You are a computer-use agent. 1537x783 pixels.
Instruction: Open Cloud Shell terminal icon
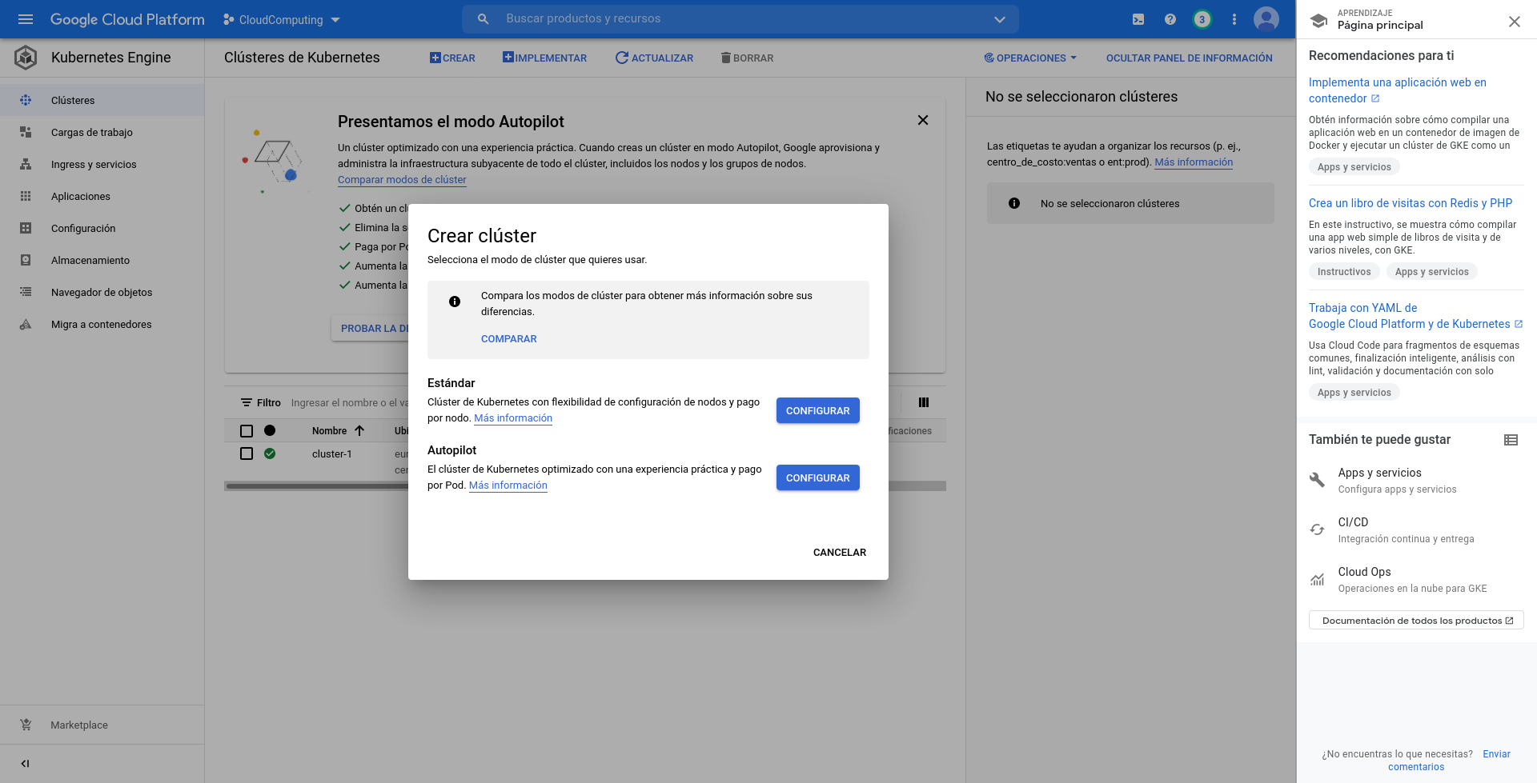pyautogui.click(x=1138, y=19)
